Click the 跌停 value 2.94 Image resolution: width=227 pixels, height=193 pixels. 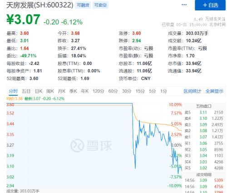click(x=137, y=41)
